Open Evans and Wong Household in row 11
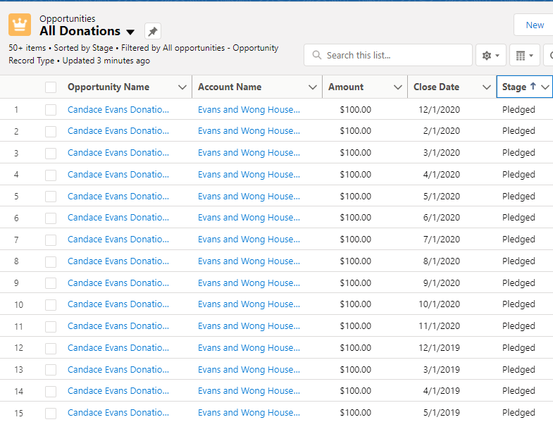The width and height of the screenshot is (553, 422). (x=249, y=326)
